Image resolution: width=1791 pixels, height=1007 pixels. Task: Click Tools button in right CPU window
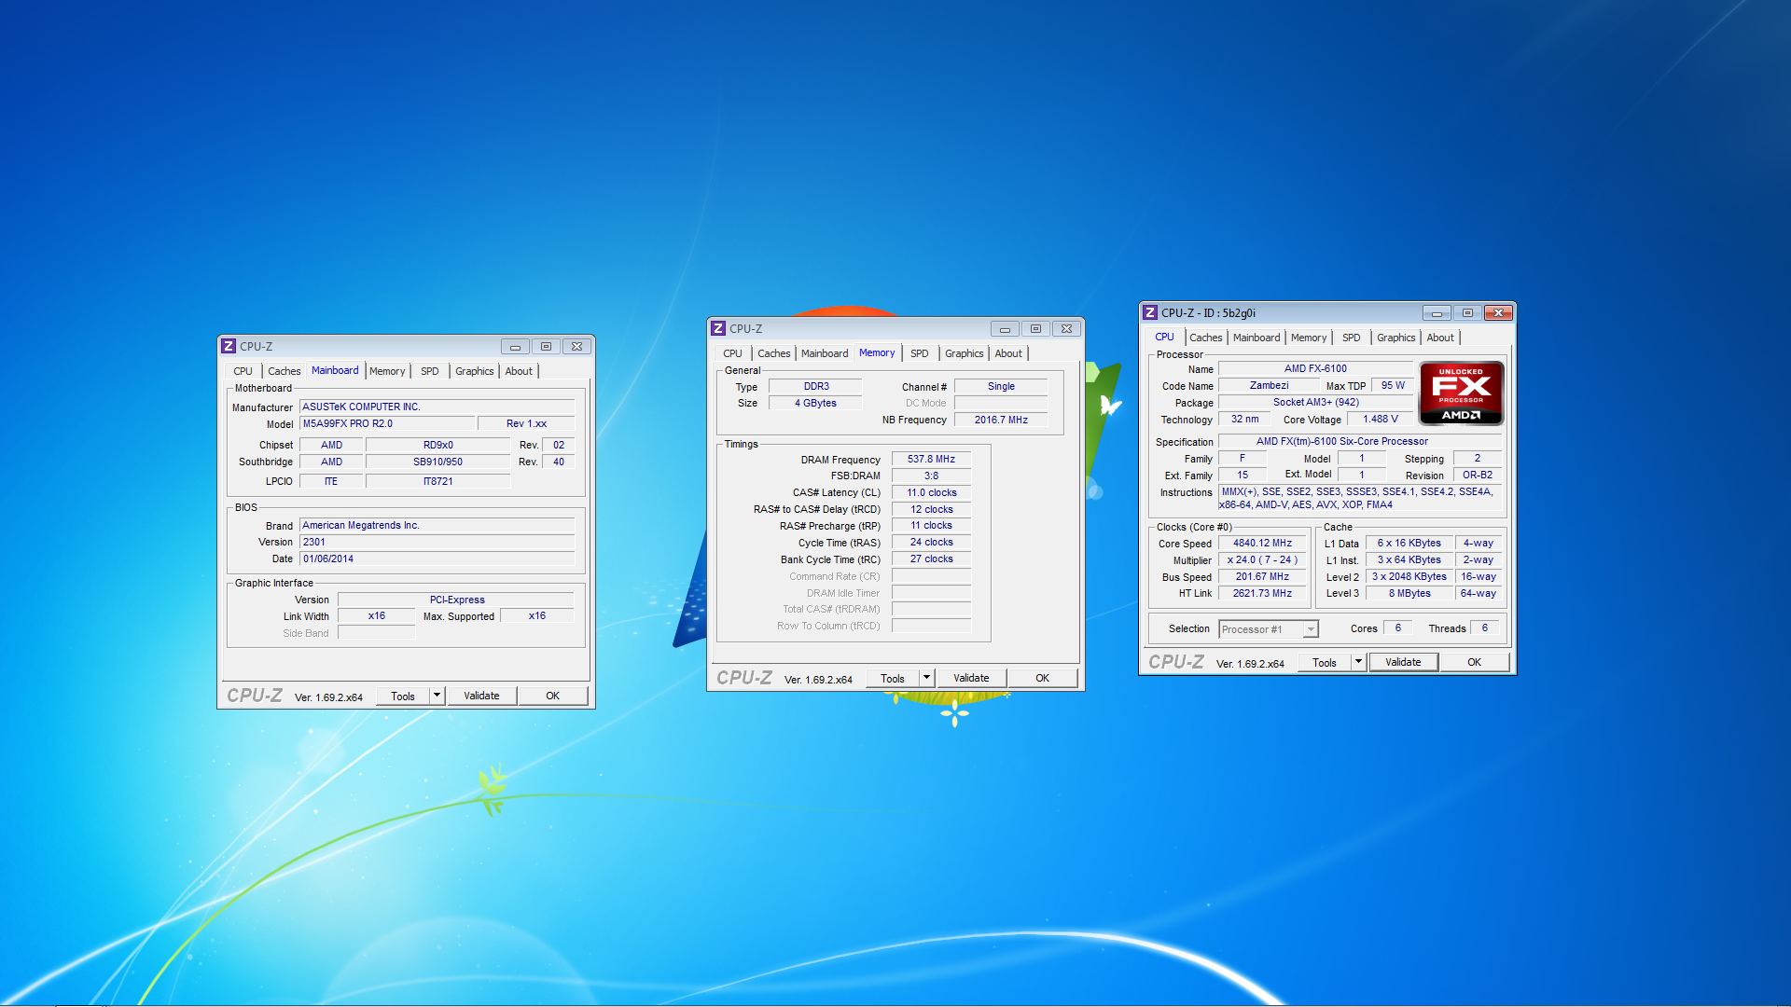click(x=1325, y=662)
